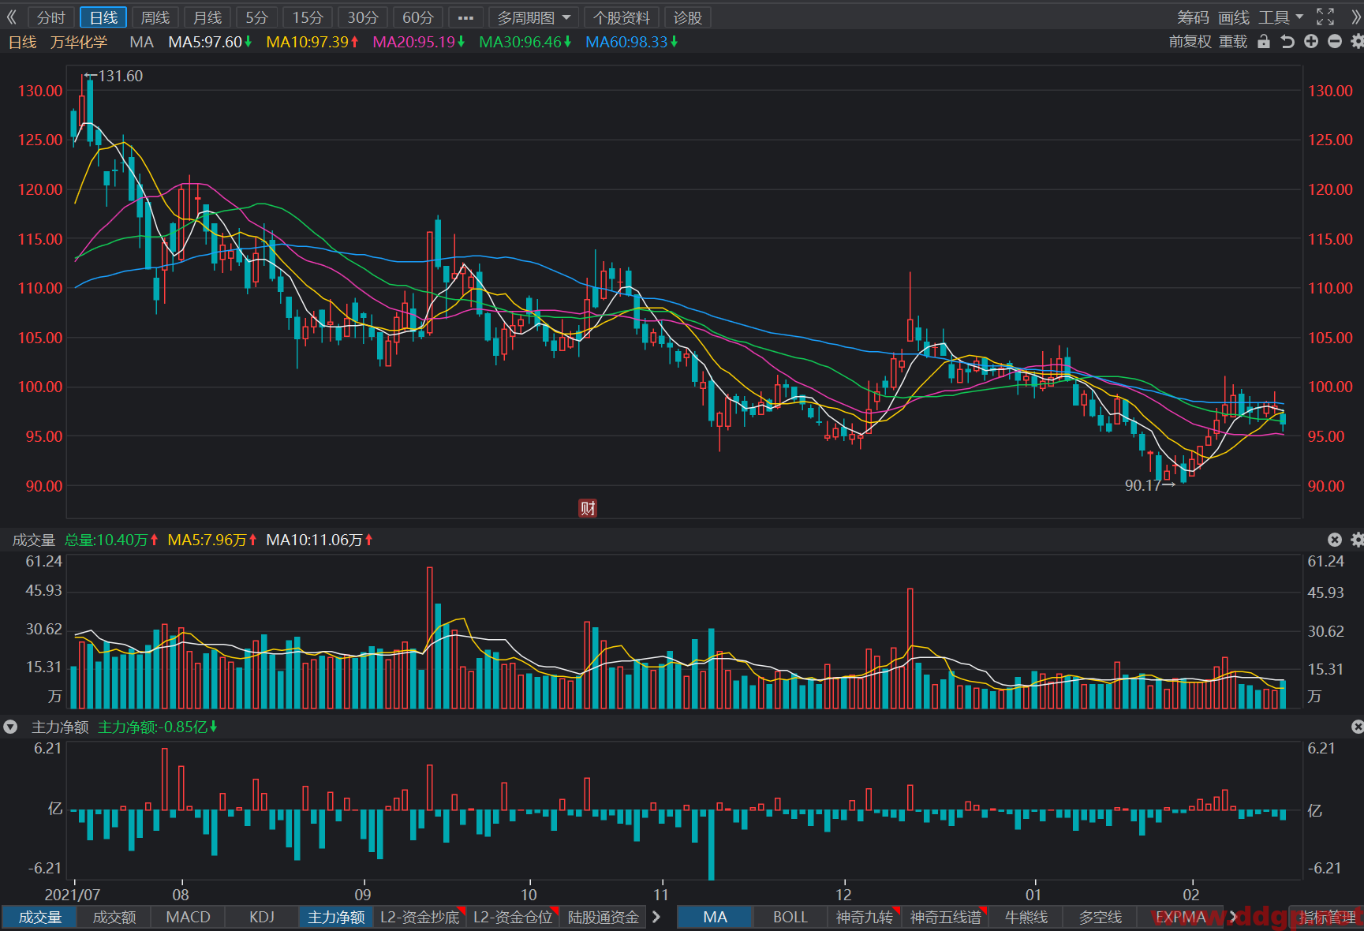Image resolution: width=1364 pixels, height=931 pixels.
Task: Click the 2021/07 date axis label
Action: click(x=73, y=895)
